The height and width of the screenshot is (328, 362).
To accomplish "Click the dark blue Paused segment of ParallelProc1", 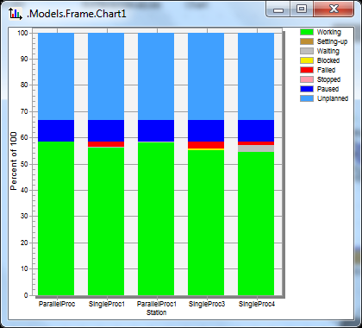I will pos(156,130).
